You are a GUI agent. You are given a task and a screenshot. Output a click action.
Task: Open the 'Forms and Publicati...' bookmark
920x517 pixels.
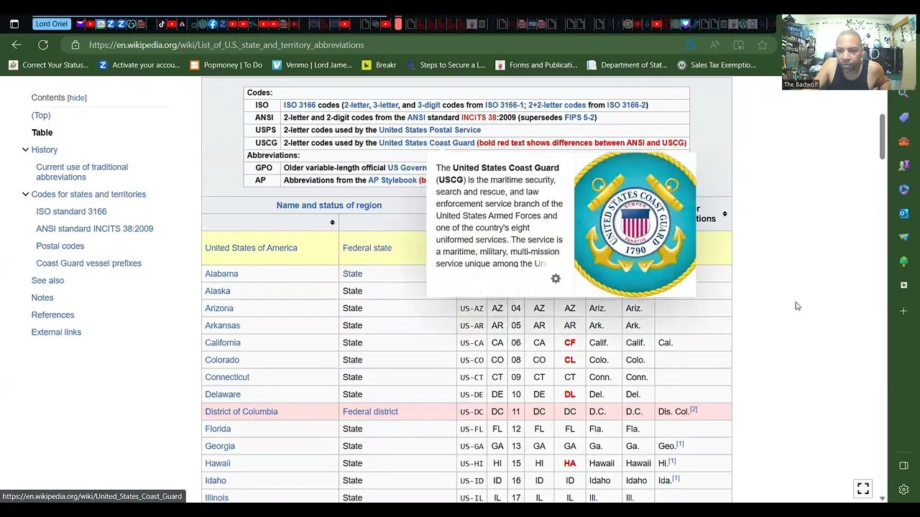pyautogui.click(x=536, y=65)
